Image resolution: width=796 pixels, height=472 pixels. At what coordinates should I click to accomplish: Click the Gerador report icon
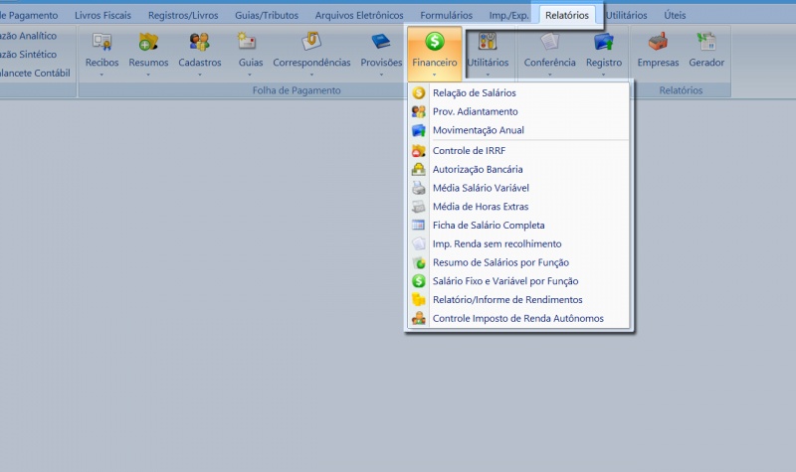click(x=706, y=43)
